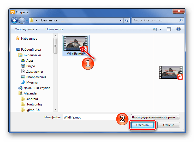The height and width of the screenshot is (142, 195).
Task: Click the folder icon beside .gimp-2.8
Action: pyautogui.click(x=23, y=110)
